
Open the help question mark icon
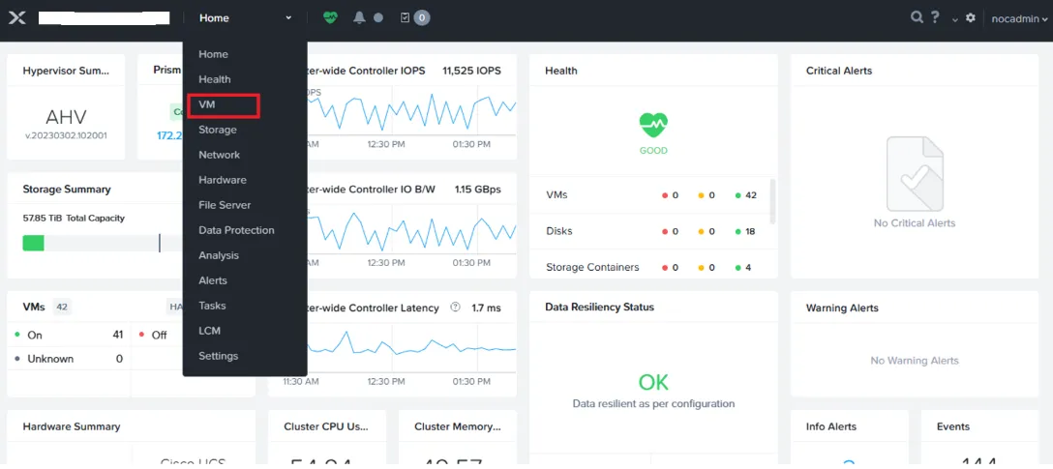(935, 17)
